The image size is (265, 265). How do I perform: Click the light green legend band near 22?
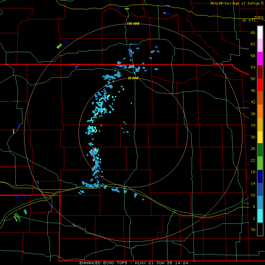coord(260,163)
